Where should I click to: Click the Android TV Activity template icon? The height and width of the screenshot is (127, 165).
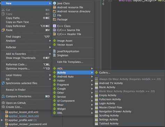pyautogui.click(x=96, y=83)
